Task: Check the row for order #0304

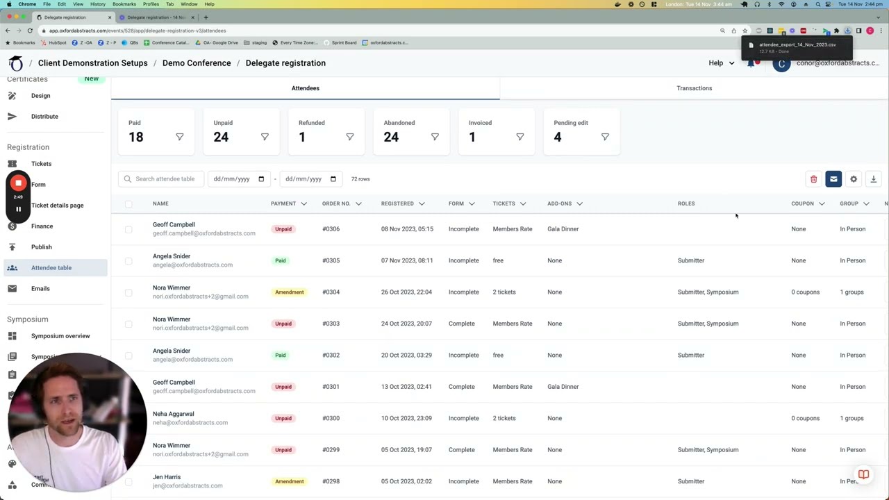Action: coord(128,292)
